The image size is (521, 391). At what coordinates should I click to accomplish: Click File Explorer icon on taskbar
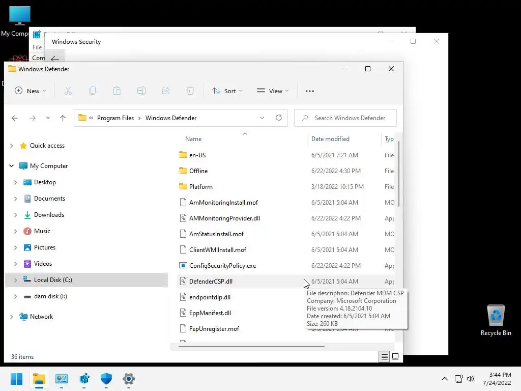39,379
